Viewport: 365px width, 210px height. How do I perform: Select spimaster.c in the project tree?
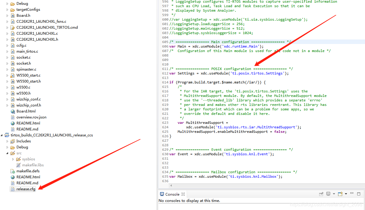coord(26,69)
